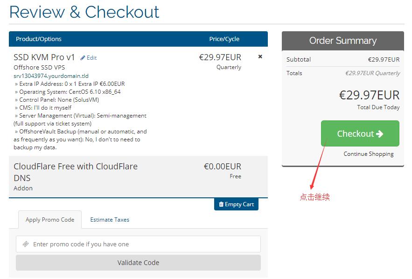Click the Price/Cycle column header
The width and height of the screenshot is (412, 279).
coord(224,39)
